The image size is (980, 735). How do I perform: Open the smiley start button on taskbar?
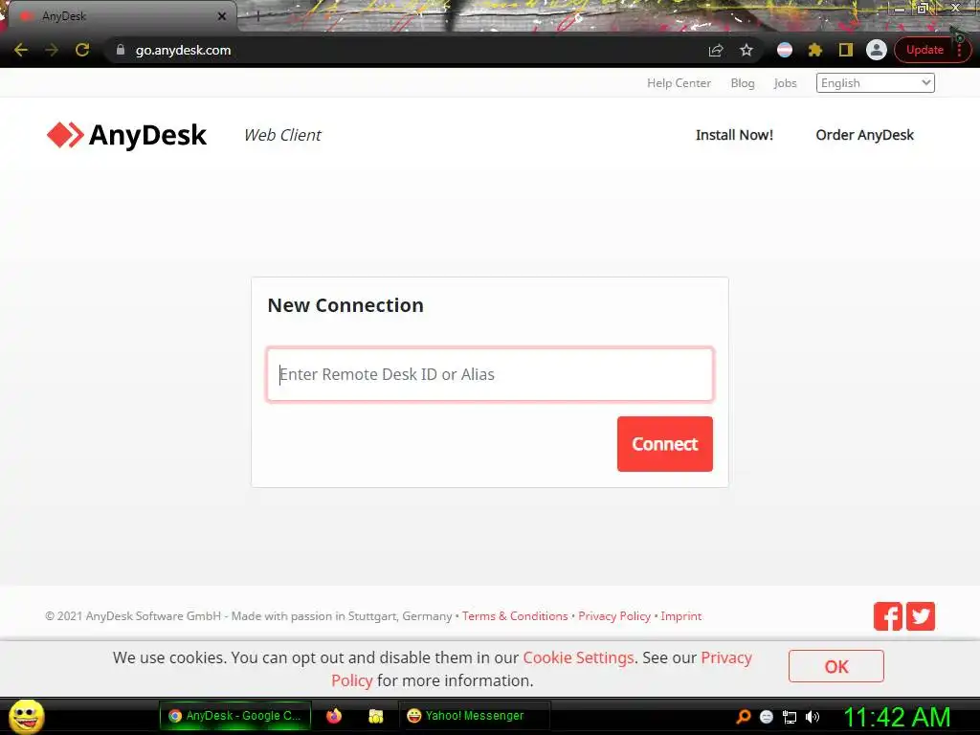point(26,716)
